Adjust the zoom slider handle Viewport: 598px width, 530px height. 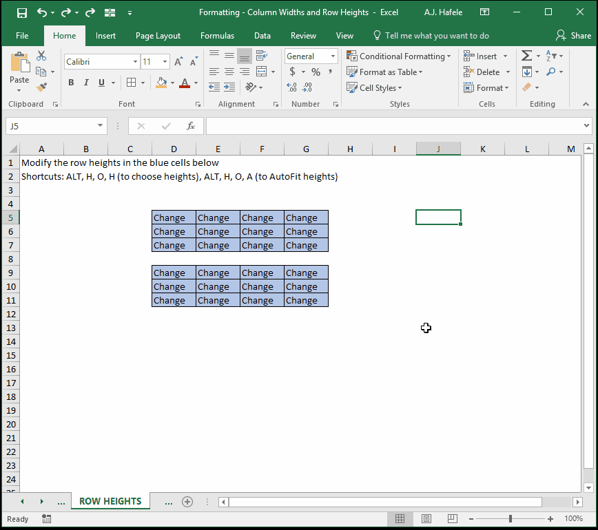511,518
